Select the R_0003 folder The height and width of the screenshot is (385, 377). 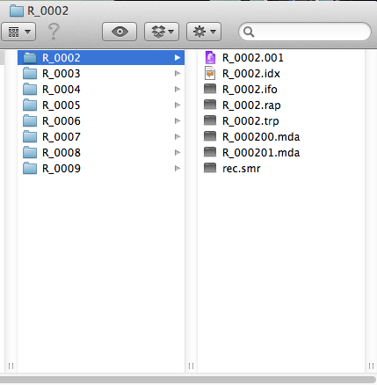pos(101,74)
